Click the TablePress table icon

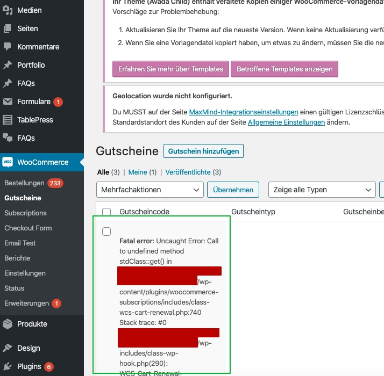(x=8, y=120)
